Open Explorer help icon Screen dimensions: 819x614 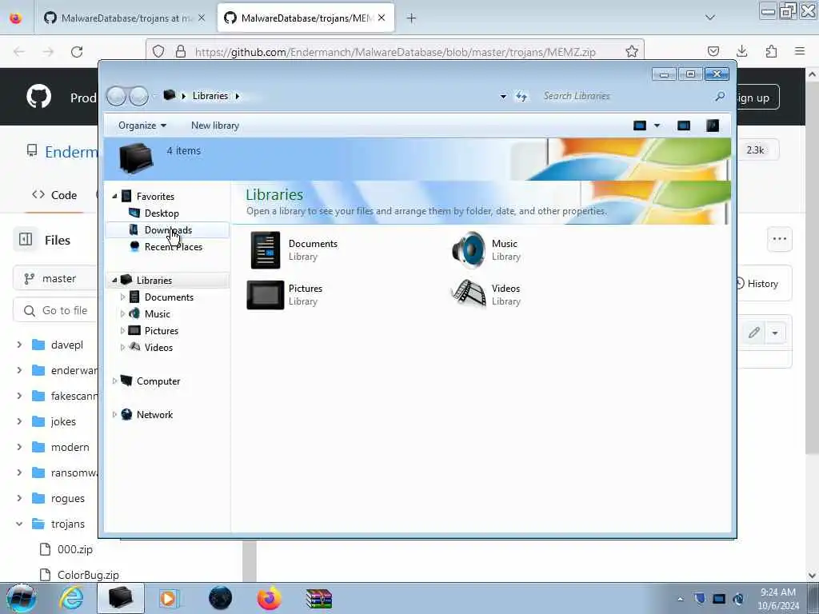pyautogui.click(x=713, y=126)
